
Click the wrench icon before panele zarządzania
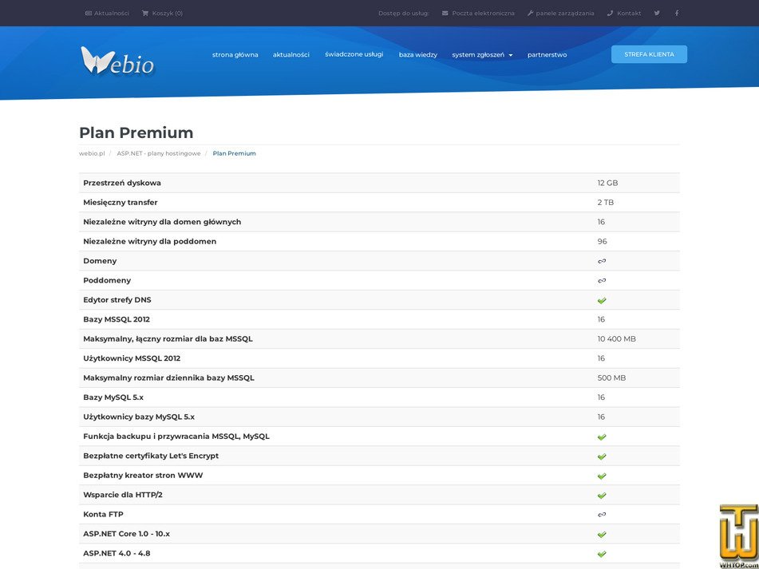(x=530, y=13)
